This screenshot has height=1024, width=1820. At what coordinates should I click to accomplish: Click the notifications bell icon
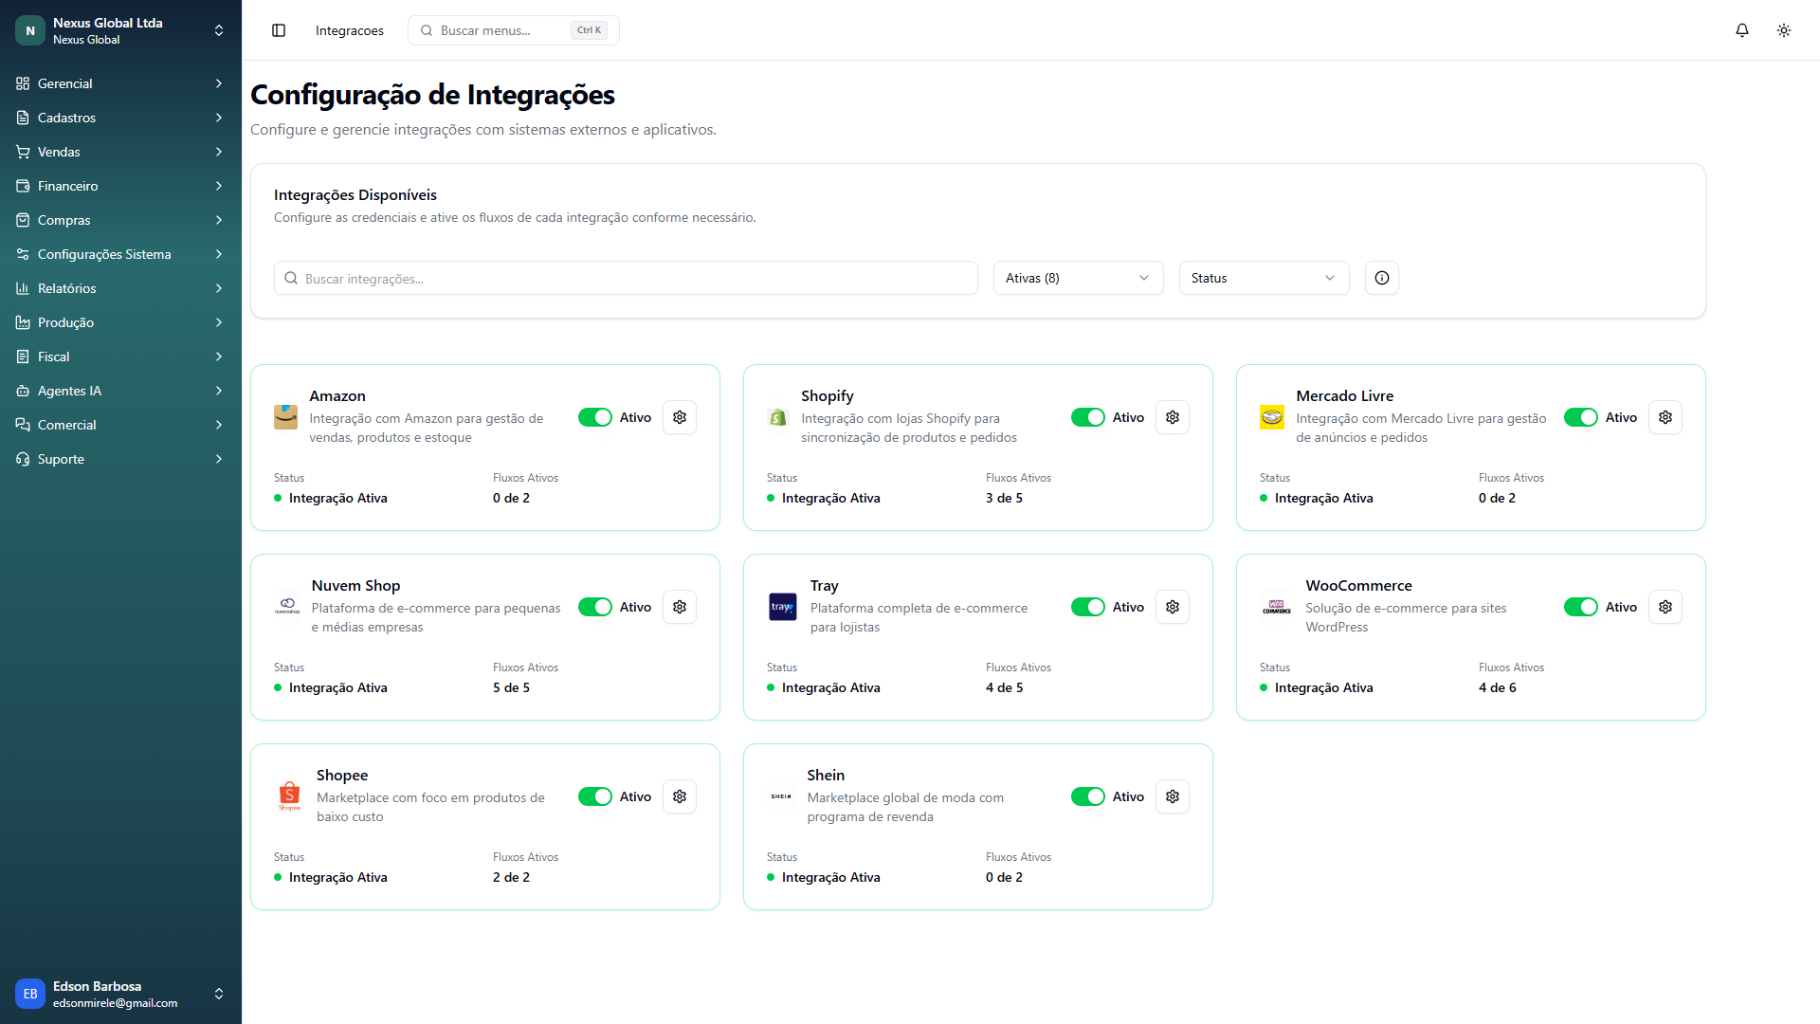[1742, 30]
